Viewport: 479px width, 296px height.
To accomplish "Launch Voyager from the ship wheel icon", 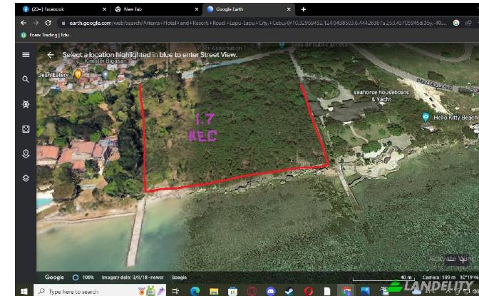I will click(26, 104).
